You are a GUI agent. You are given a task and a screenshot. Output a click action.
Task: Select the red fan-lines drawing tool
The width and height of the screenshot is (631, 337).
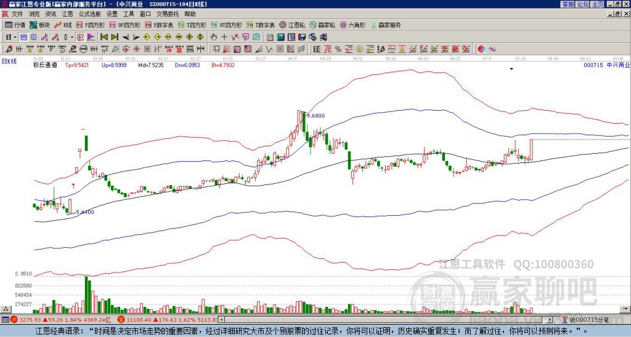click(227, 49)
